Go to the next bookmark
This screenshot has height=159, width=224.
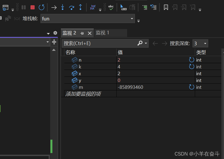(184, 7)
